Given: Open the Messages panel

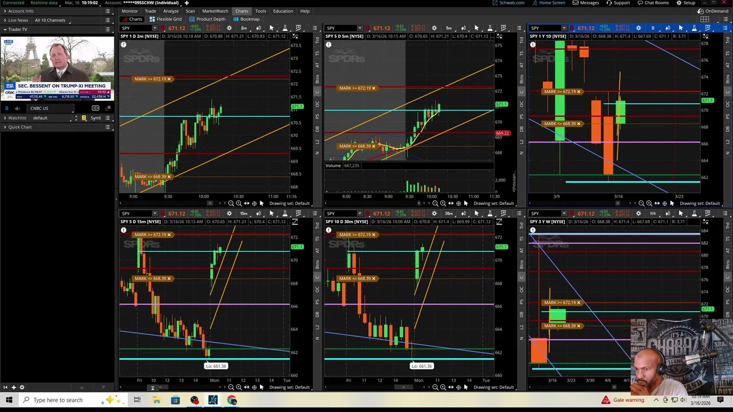Looking at the screenshot, I should 586,3.
